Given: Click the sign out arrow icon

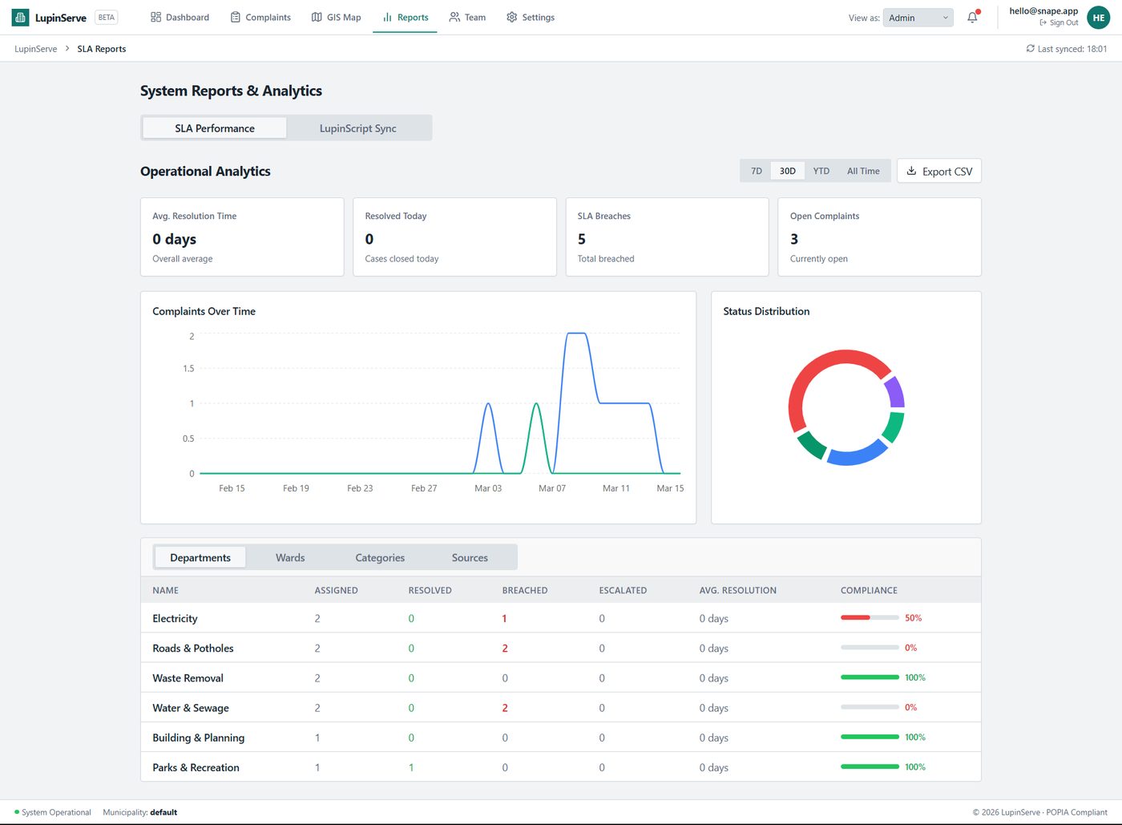Looking at the screenshot, I should (1043, 22).
